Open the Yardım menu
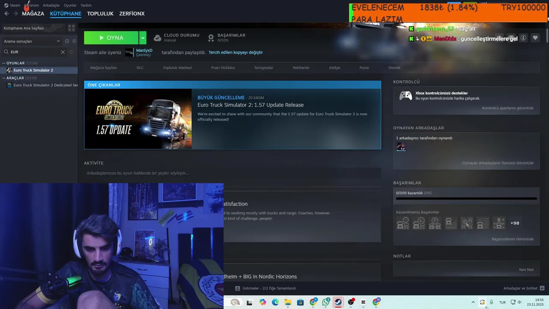This screenshot has height=309, width=549. point(86,5)
